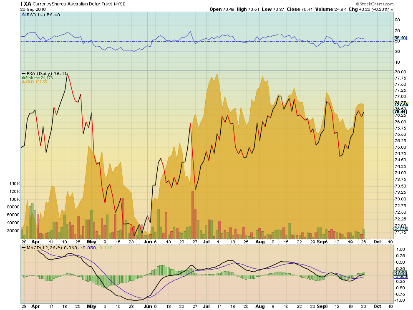Click the 76.41 last price tag on right axis
This screenshot has height=310, width=413.
(x=400, y=112)
